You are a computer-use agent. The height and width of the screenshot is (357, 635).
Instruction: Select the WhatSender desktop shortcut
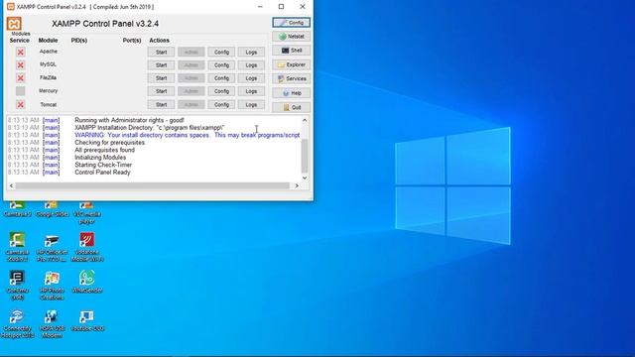coord(87,282)
